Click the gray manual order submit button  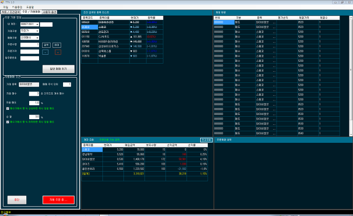(58, 69)
